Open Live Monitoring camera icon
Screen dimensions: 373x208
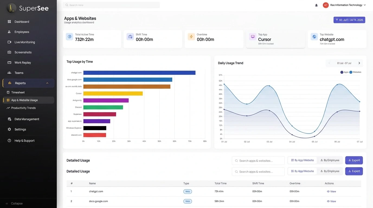pyautogui.click(x=9, y=42)
